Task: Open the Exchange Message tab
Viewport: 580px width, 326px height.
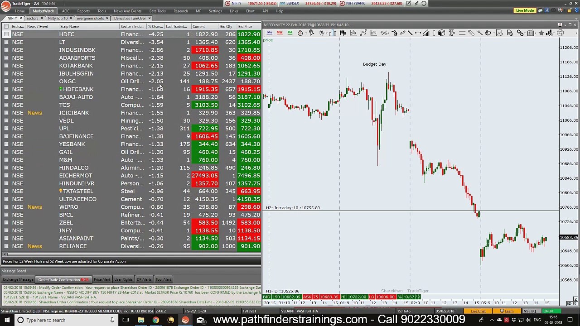Action: pos(18,279)
